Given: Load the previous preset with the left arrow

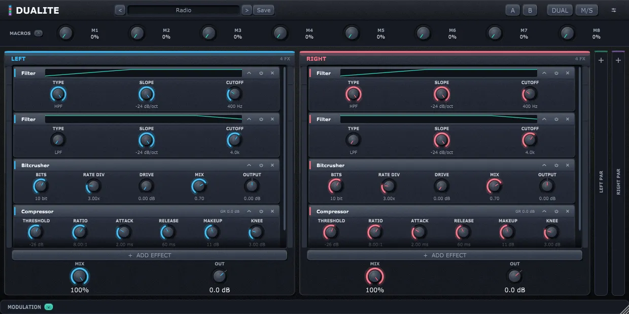Looking at the screenshot, I should [120, 10].
